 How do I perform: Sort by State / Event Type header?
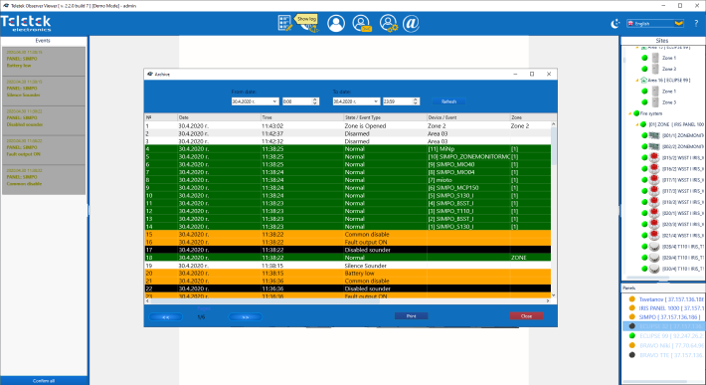tap(385, 117)
